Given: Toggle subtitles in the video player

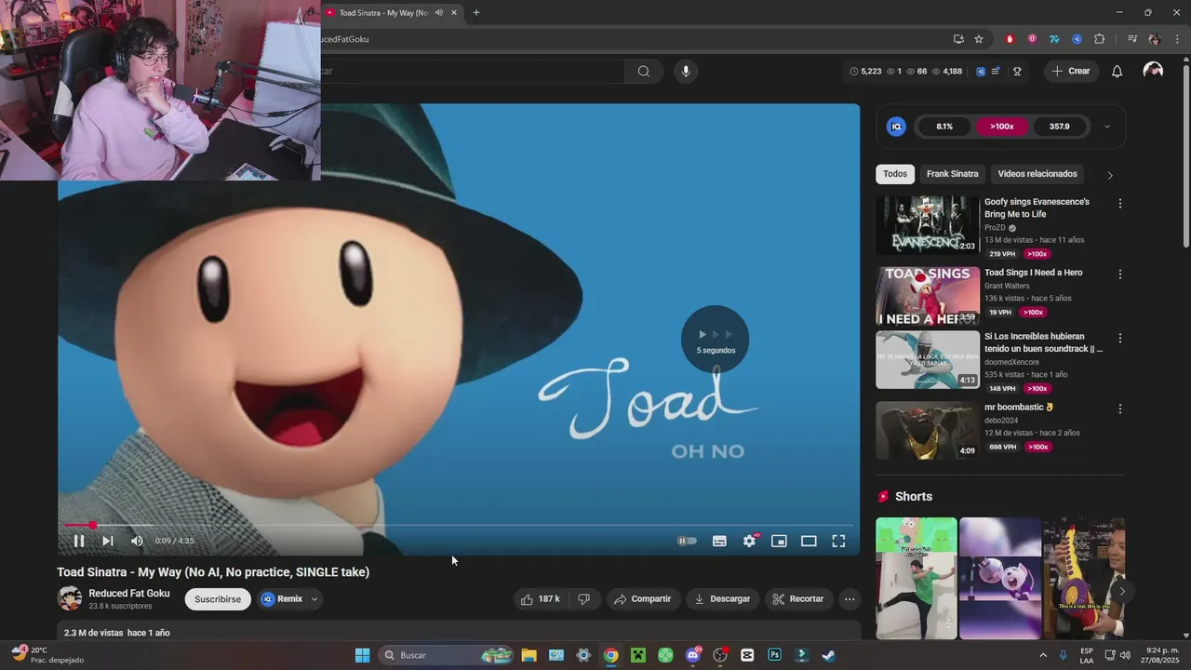Looking at the screenshot, I should 719,541.
